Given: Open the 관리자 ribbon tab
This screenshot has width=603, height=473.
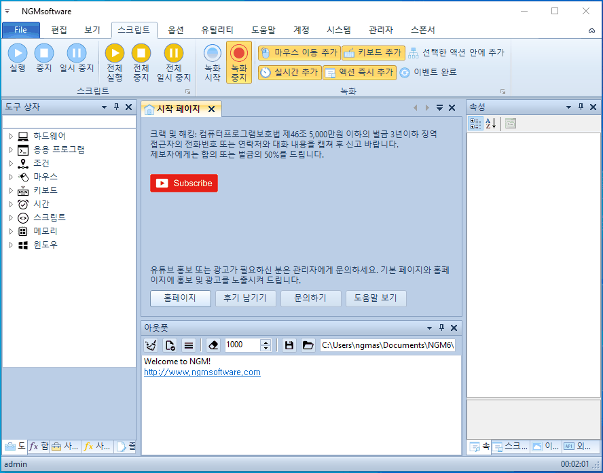Looking at the screenshot, I should [381, 30].
